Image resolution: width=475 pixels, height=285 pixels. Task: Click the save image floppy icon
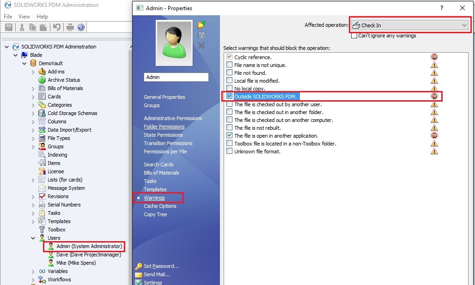tap(201, 35)
